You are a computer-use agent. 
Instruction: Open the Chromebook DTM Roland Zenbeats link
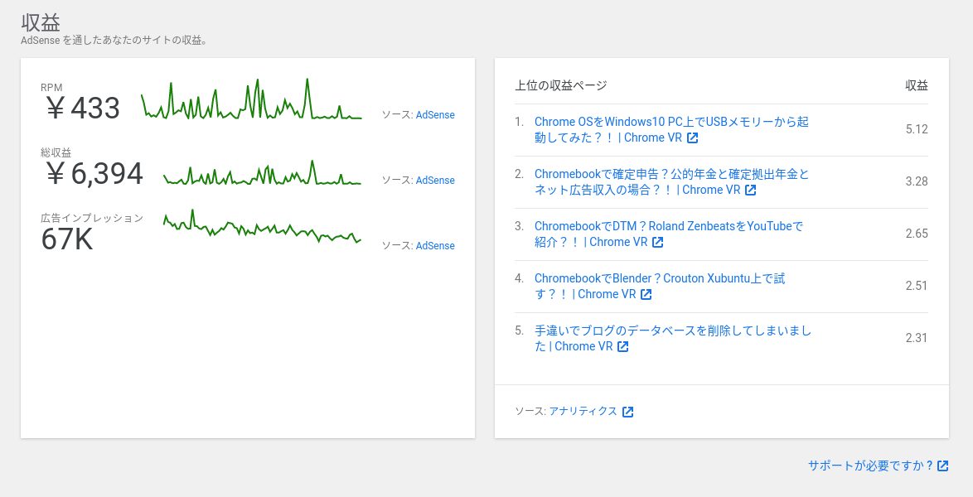(668, 234)
